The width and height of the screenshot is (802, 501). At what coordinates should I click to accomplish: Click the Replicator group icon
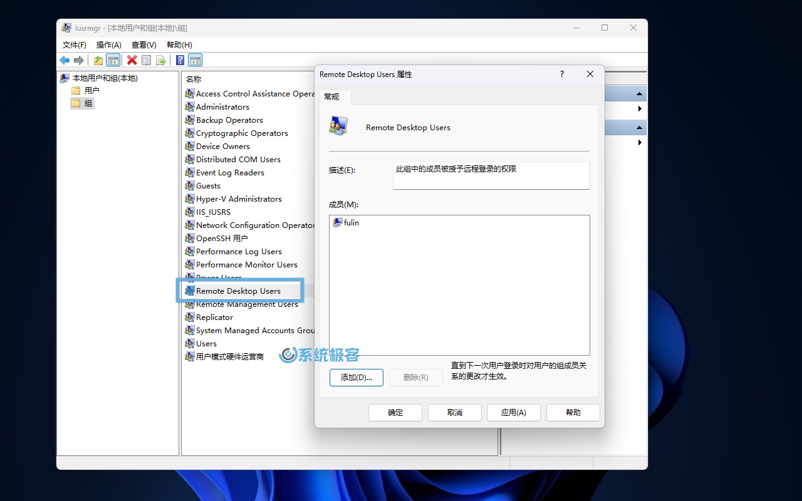(x=190, y=317)
